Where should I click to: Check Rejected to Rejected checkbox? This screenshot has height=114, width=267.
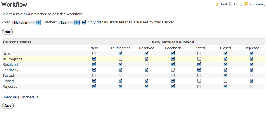pos(252,86)
